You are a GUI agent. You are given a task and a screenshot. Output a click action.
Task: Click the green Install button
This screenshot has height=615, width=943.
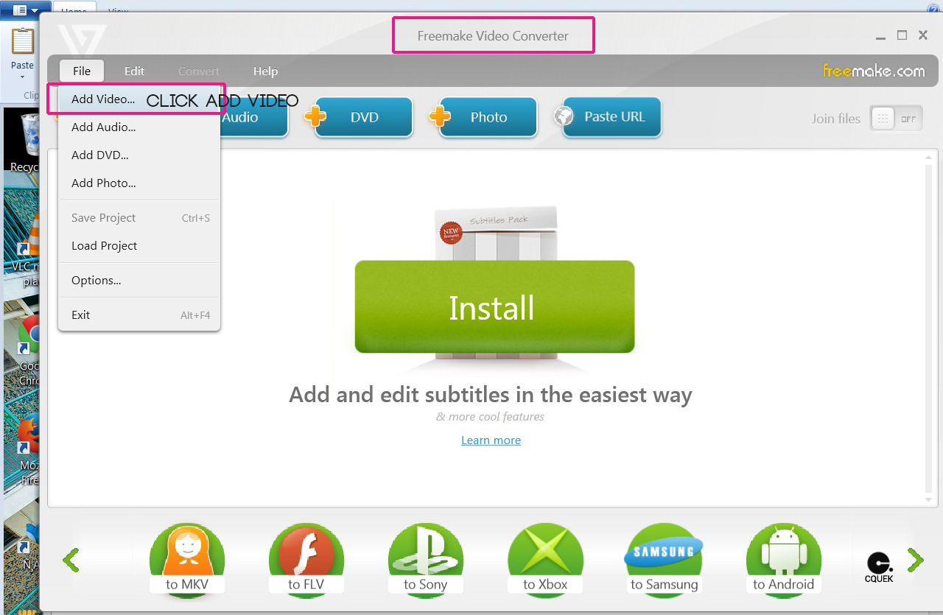tap(494, 307)
